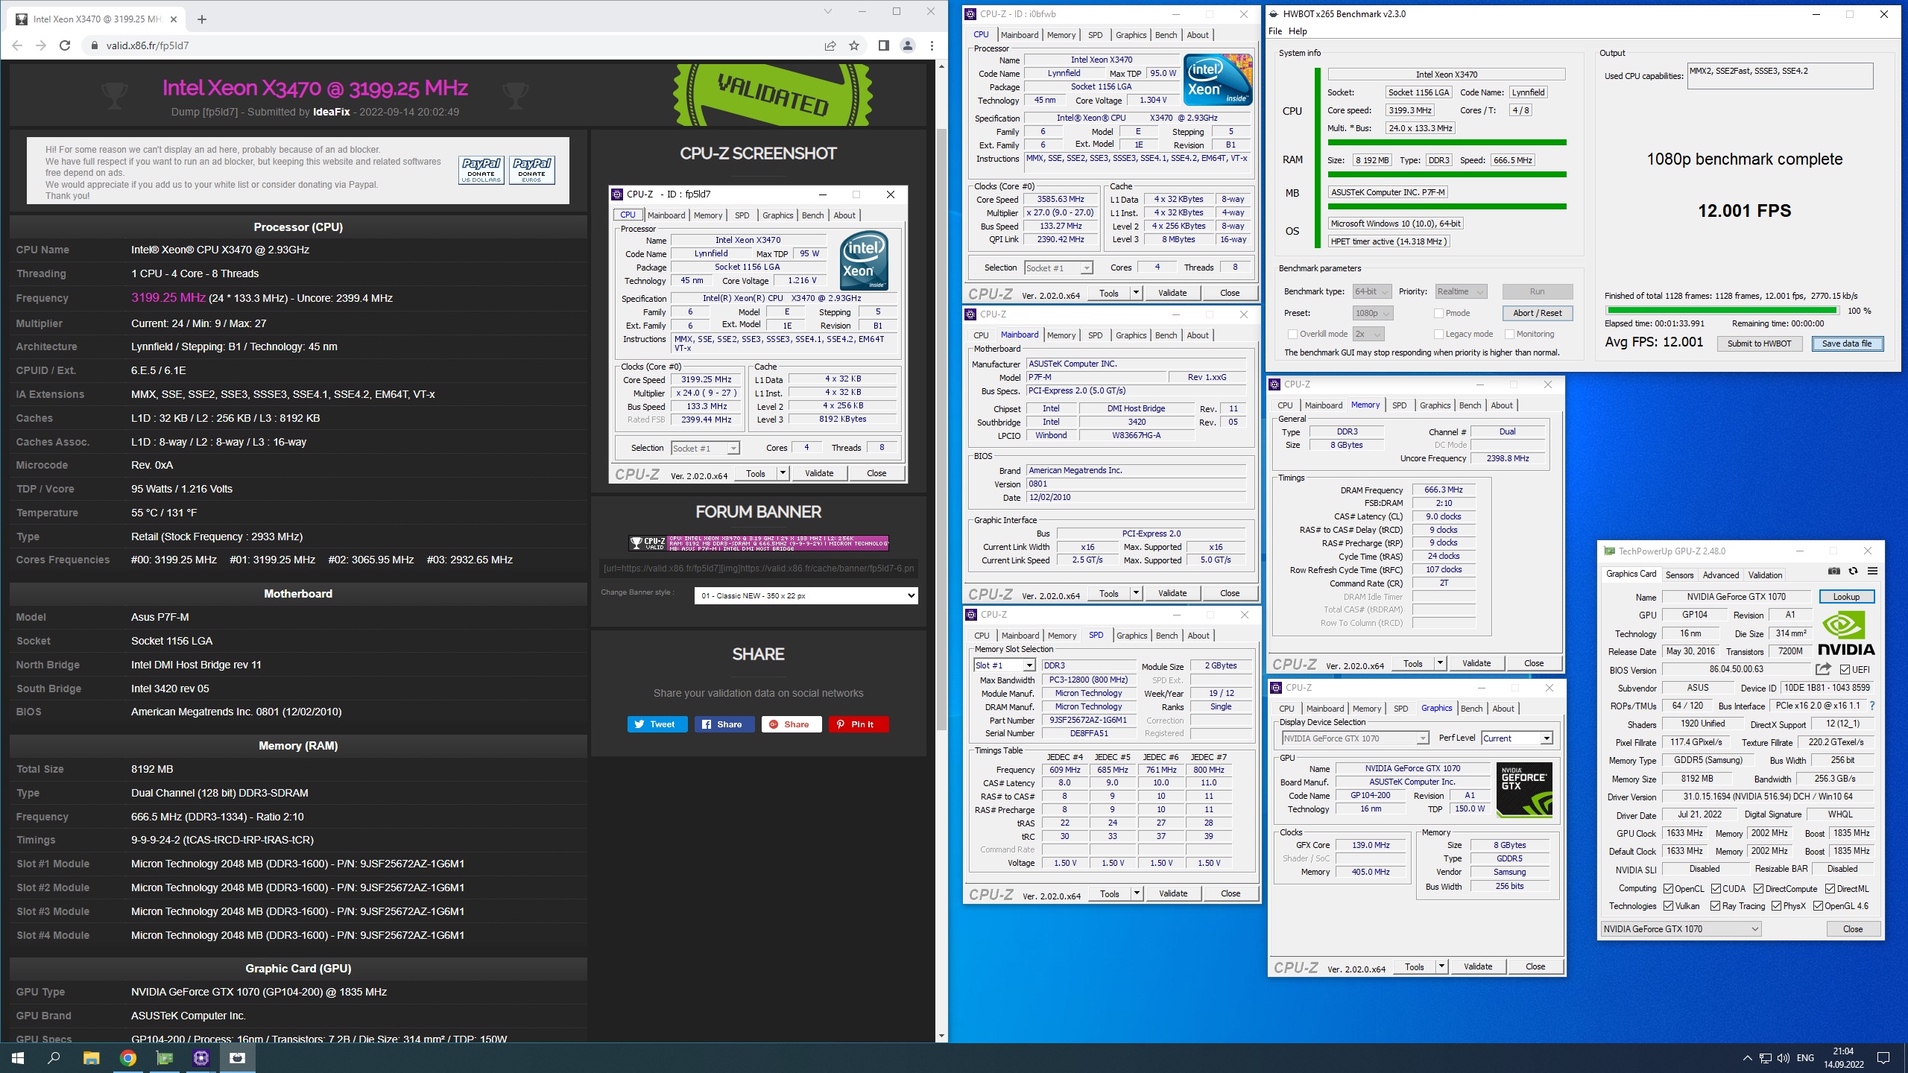Share the page from the Chrome address bar
Image resolution: width=1908 pixels, height=1073 pixels.
(830, 45)
